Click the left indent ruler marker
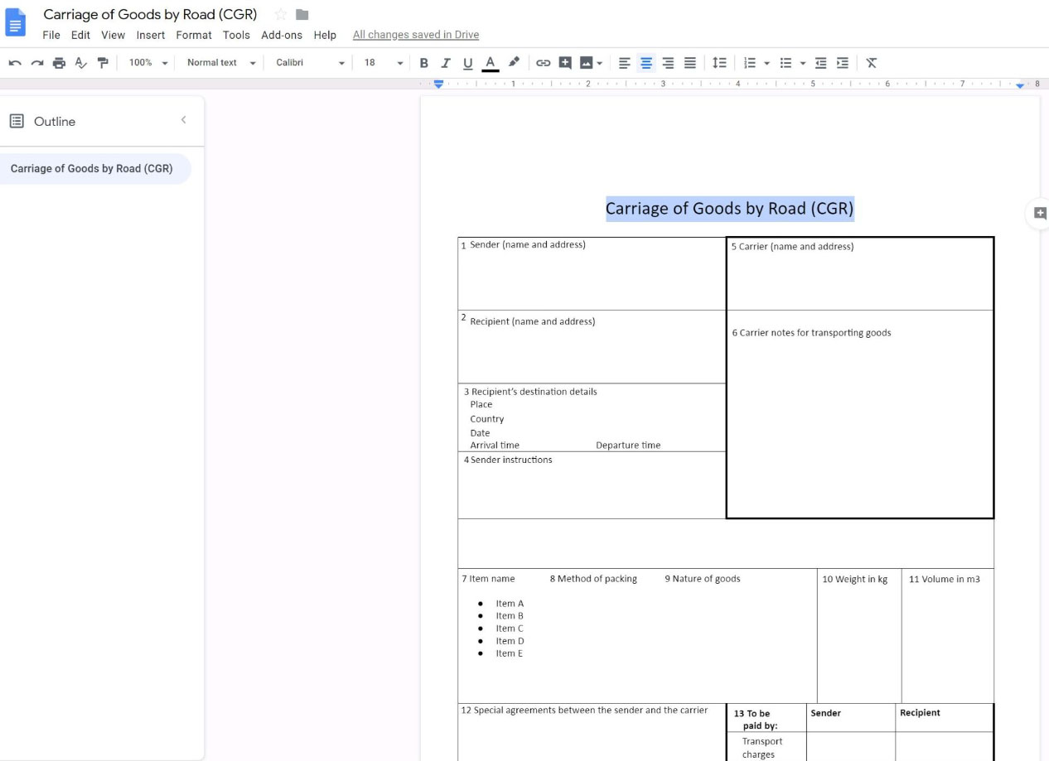 (x=439, y=84)
